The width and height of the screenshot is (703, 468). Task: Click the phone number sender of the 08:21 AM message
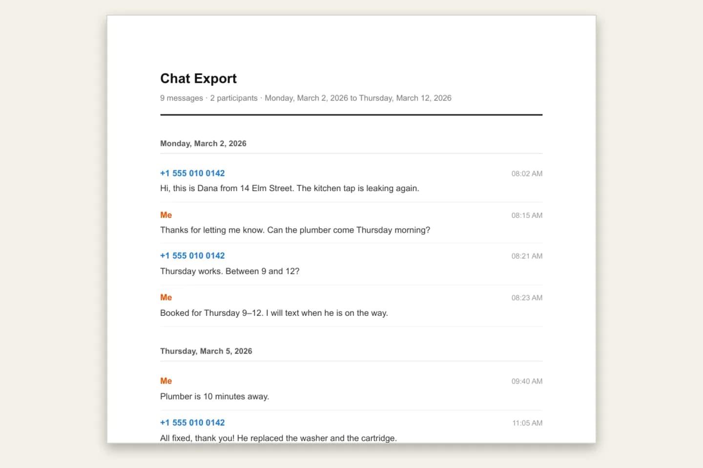click(192, 255)
